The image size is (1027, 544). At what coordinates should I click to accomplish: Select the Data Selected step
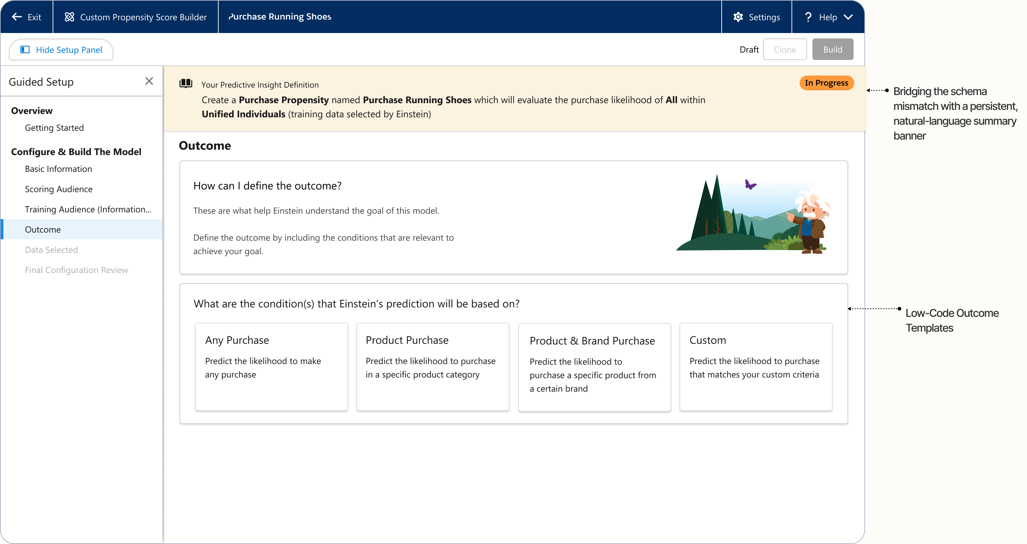[x=51, y=250]
